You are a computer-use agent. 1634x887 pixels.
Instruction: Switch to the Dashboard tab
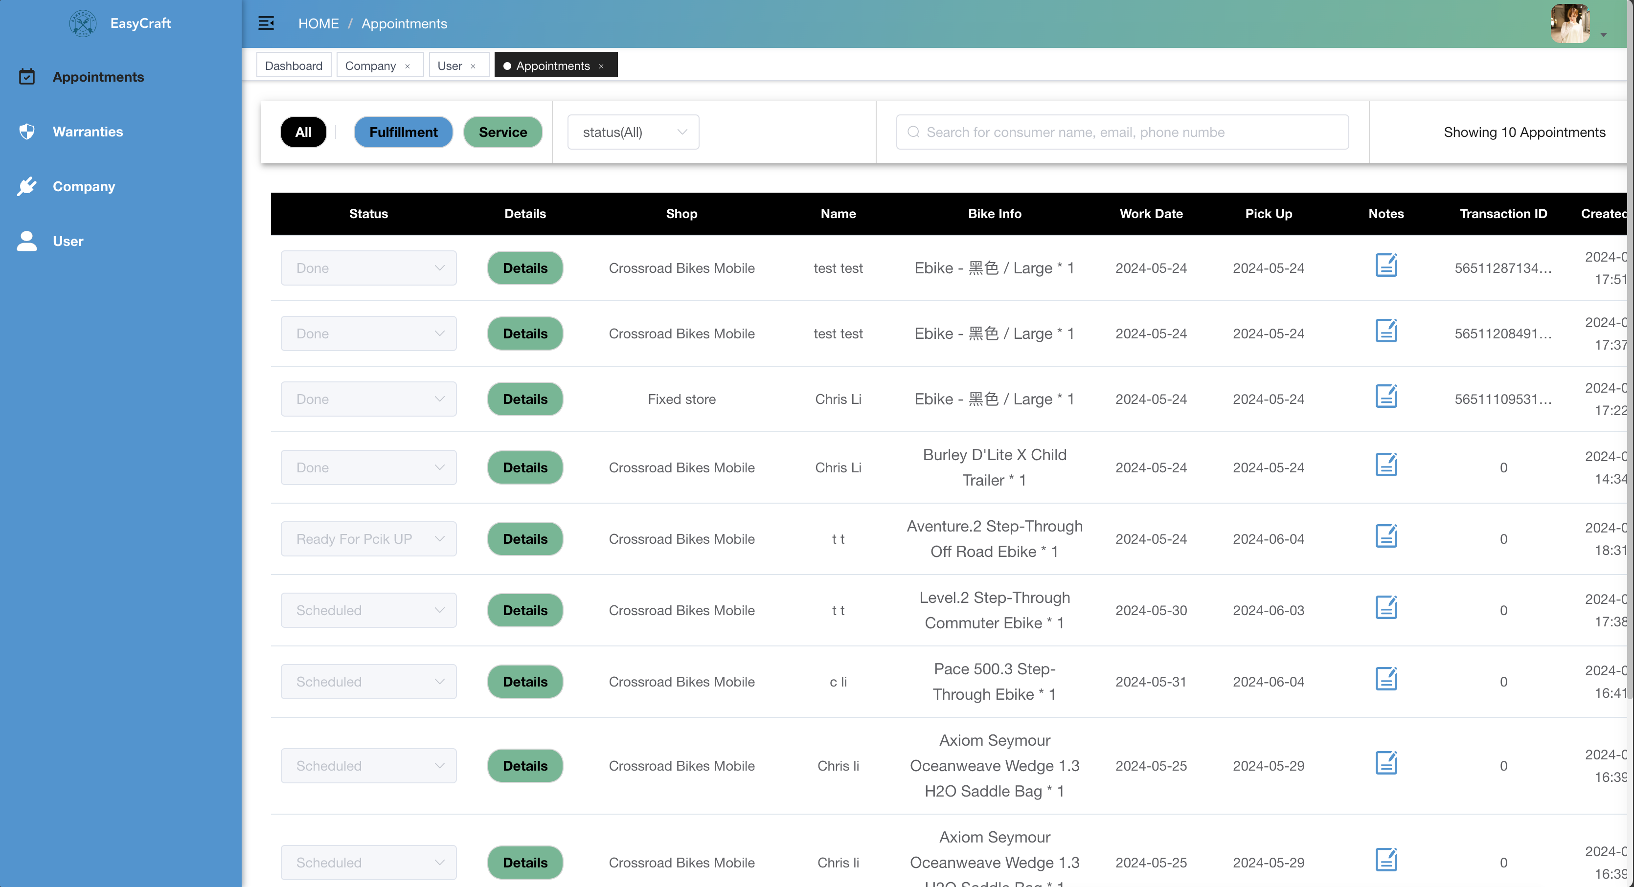click(294, 66)
